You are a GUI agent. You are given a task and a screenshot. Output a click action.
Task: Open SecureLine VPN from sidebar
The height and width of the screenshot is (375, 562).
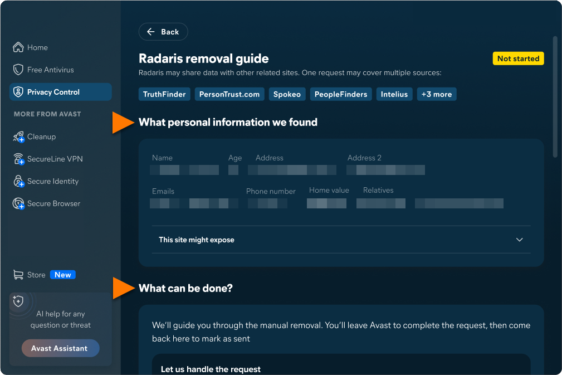coord(61,159)
